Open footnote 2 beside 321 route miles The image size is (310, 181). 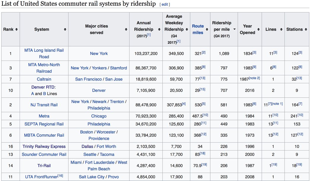coord(203,52)
